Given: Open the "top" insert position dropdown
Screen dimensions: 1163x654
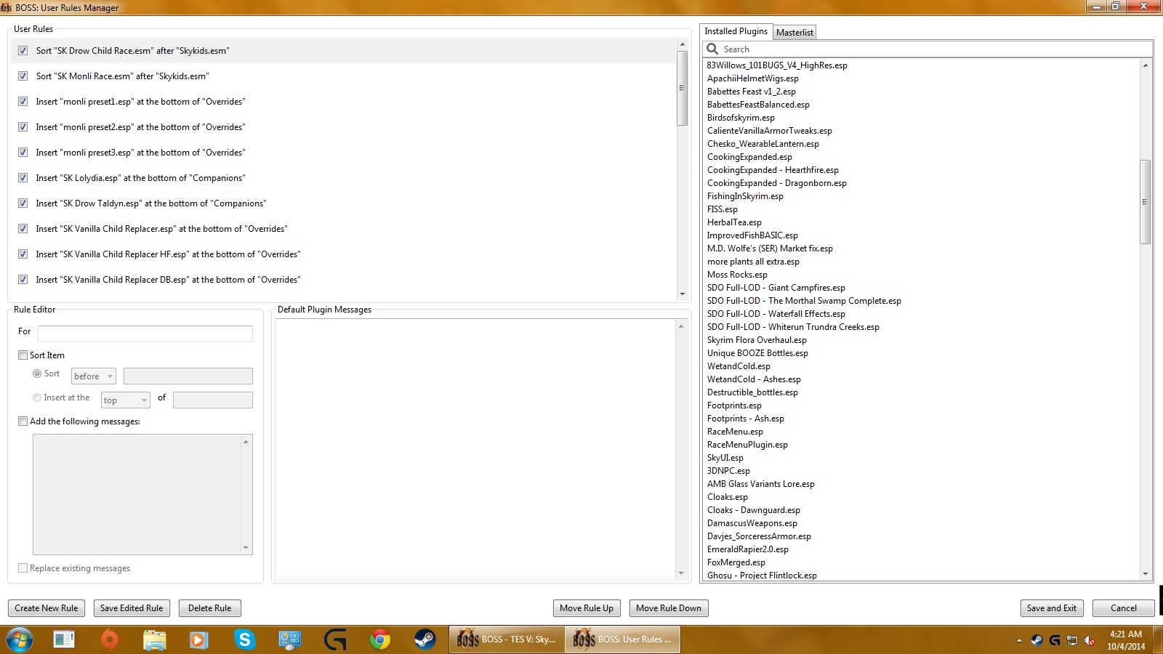Looking at the screenshot, I should click(x=126, y=400).
